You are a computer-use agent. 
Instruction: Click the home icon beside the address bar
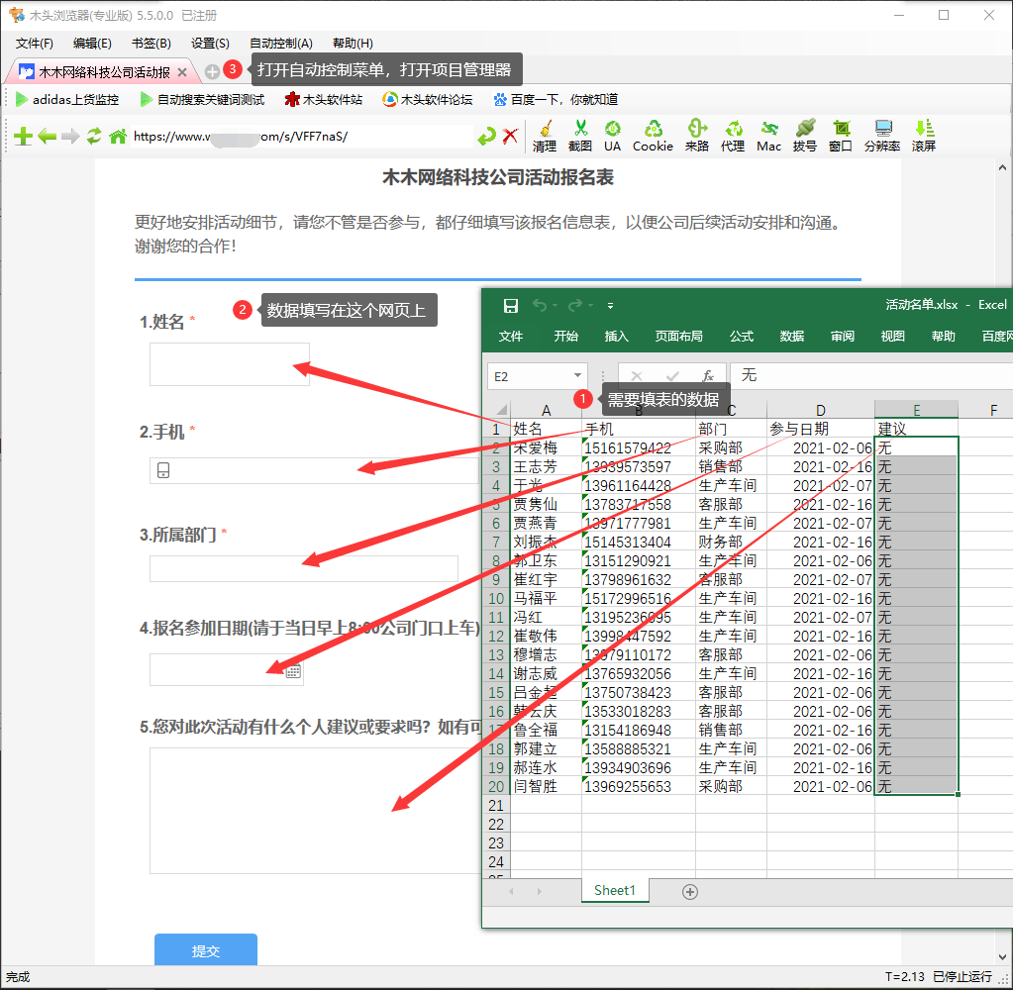[117, 137]
